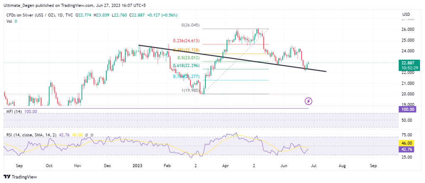This screenshot has height=183, width=425.
Task: Click the Feb label on time axis
Action: pyautogui.click(x=168, y=166)
